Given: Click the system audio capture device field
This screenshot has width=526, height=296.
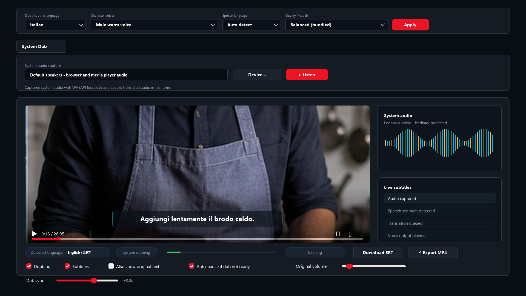Looking at the screenshot, I should (126, 75).
